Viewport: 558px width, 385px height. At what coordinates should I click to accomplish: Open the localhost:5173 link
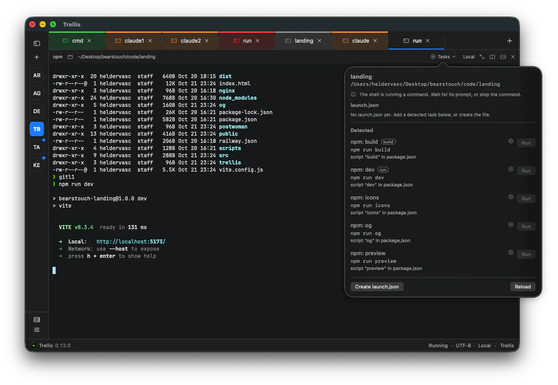tap(131, 242)
